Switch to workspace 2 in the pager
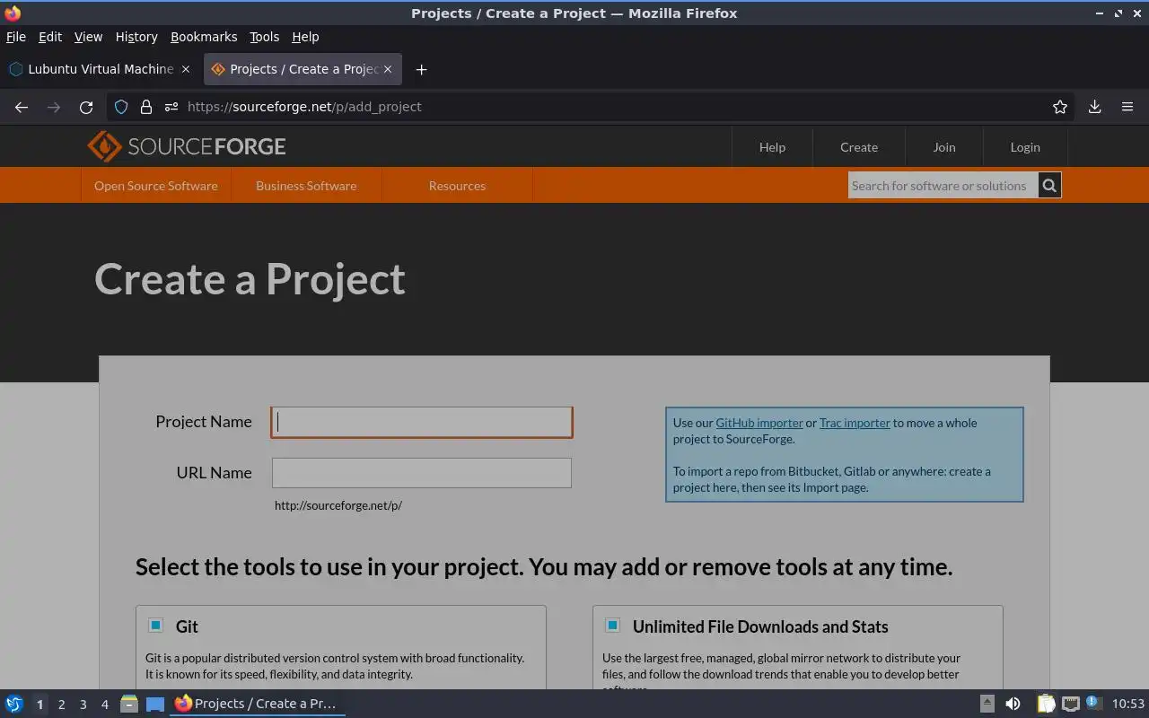Viewport: 1149px width, 718px height. 61,705
